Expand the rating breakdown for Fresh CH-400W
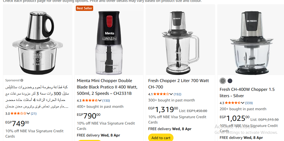 pos(243,103)
